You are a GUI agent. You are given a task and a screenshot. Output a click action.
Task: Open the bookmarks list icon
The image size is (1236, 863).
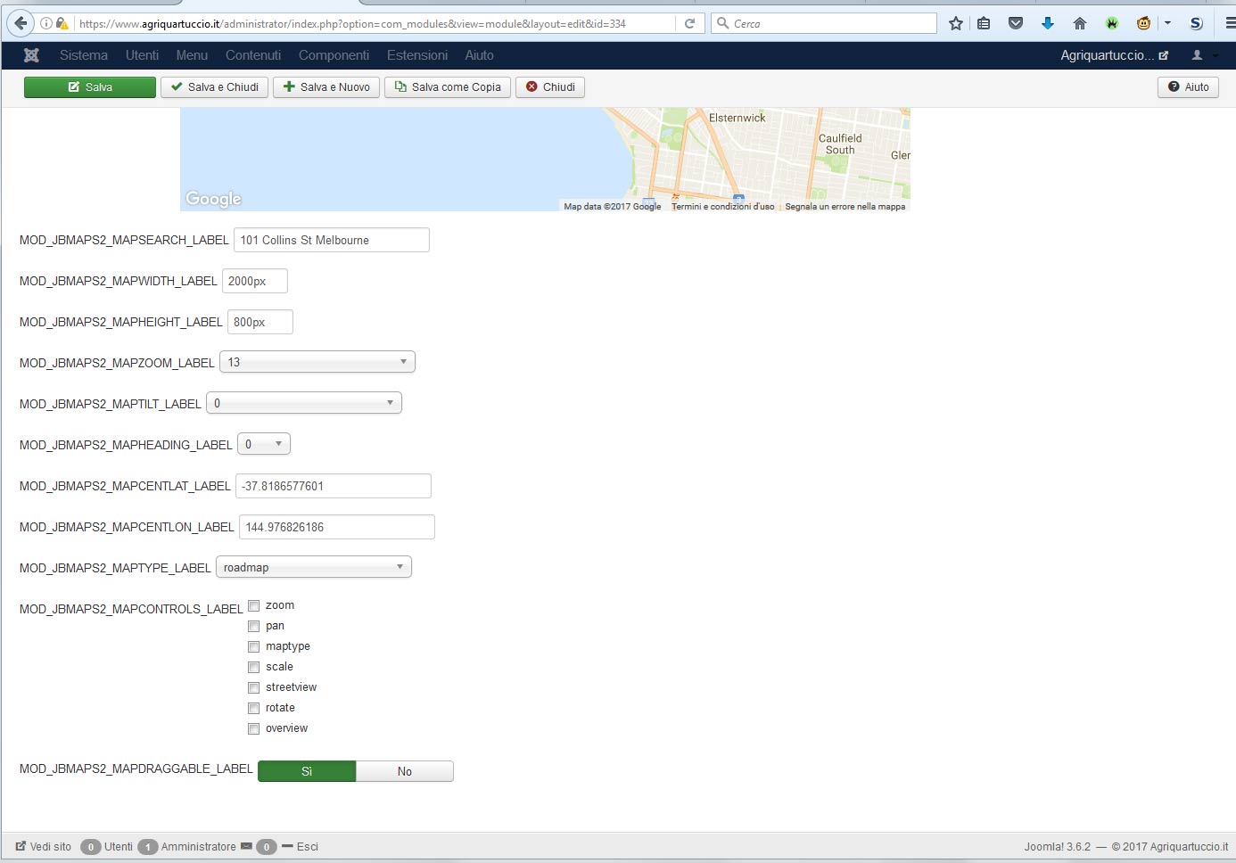click(x=984, y=23)
